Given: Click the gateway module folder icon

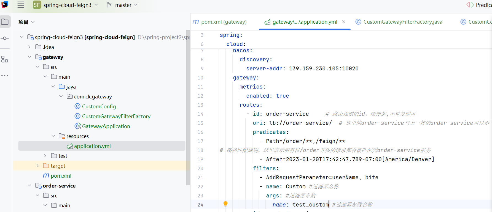Looking at the screenshot, I should (38, 57).
